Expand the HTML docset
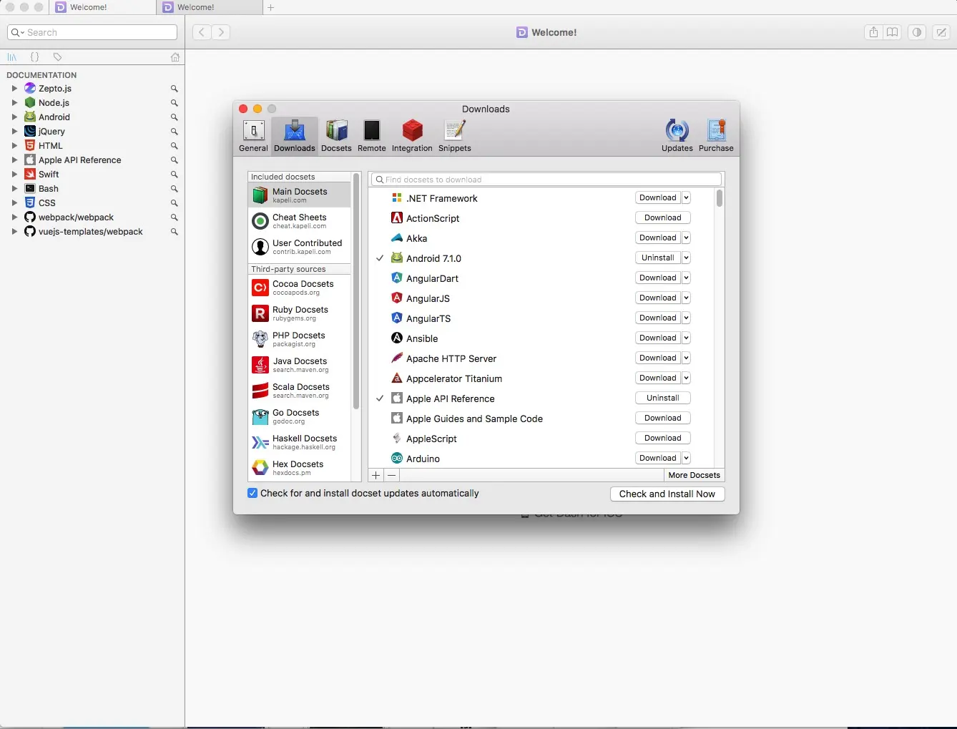This screenshot has height=729, width=957. click(14, 146)
